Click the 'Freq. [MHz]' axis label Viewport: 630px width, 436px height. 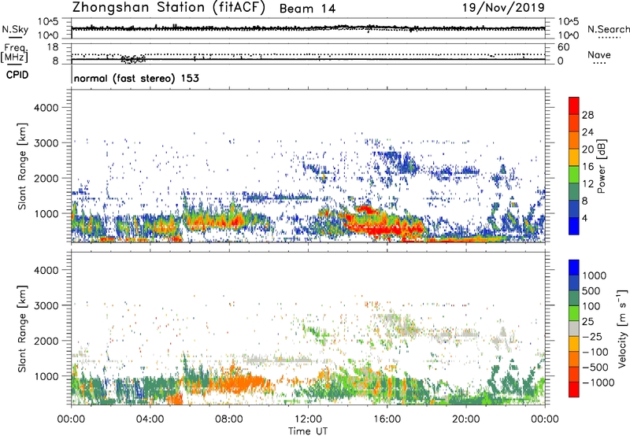(14, 53)
